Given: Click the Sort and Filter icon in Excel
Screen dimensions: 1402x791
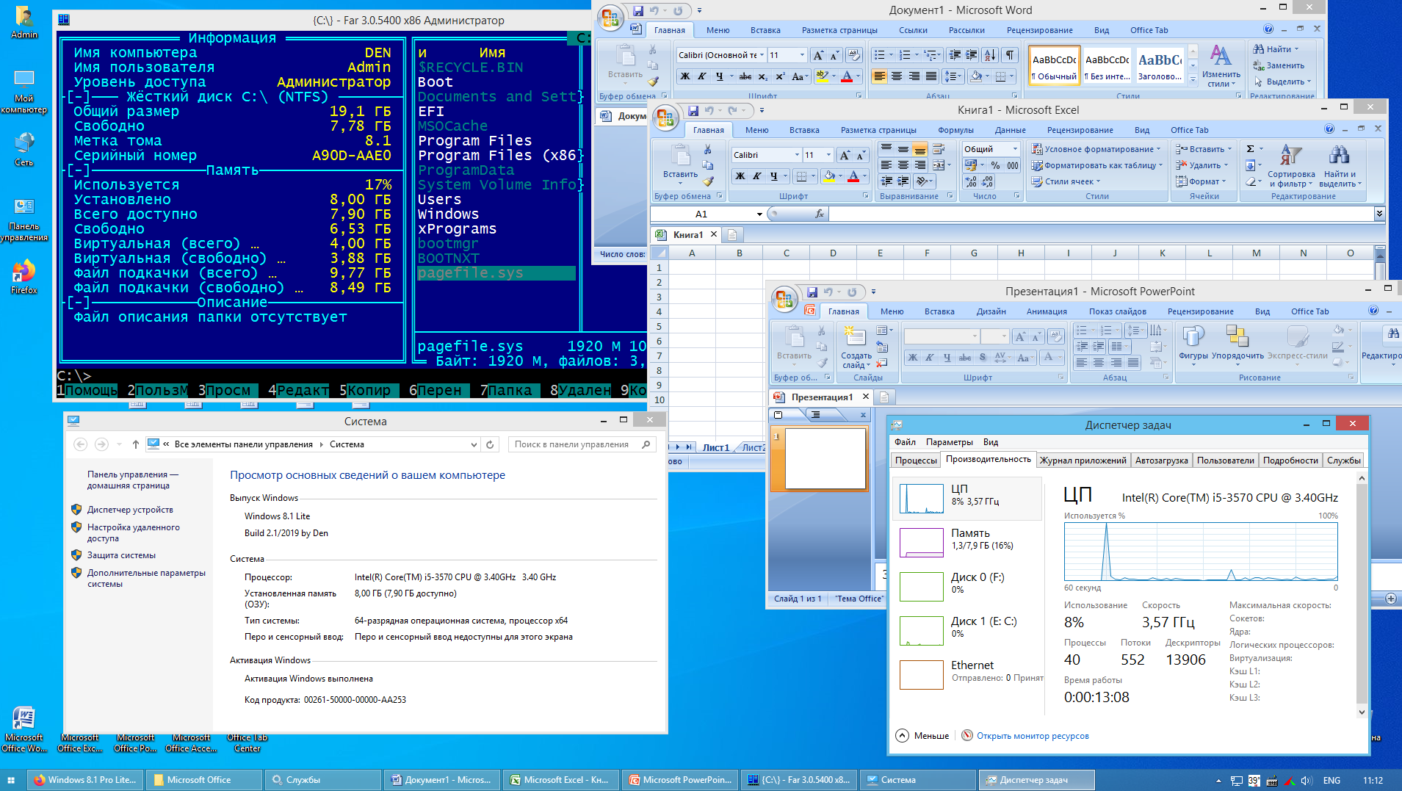Looking at the screenshot, I should point(1291,155).
